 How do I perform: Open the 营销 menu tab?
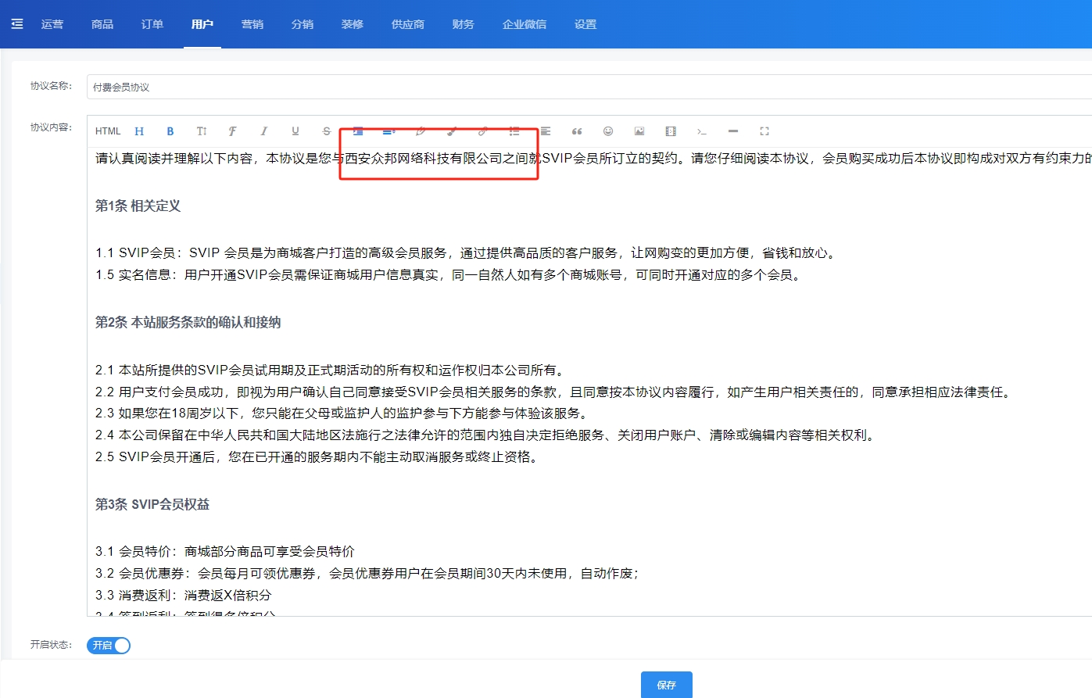coord(252,24)
